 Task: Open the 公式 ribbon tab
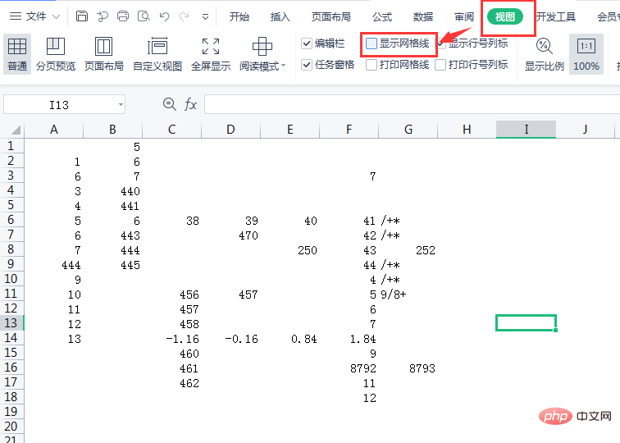[x=382, y=16]
